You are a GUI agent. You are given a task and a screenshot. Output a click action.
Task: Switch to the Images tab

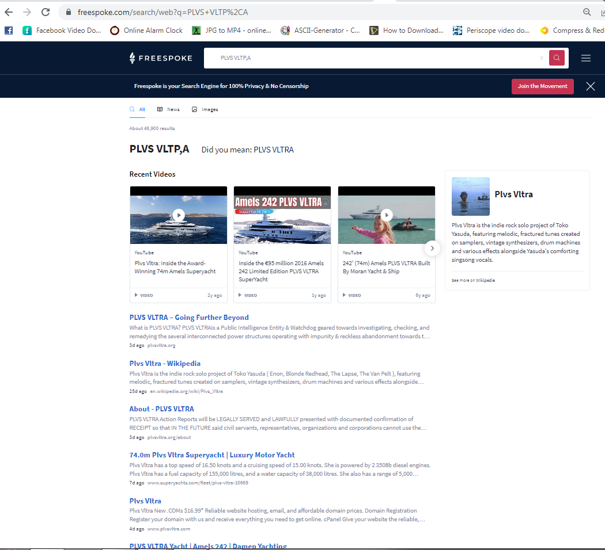205,109
